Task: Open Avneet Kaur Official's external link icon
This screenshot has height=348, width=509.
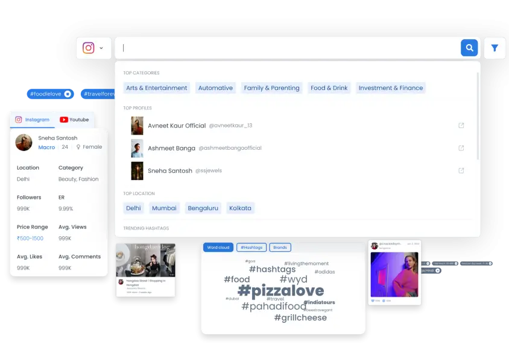Action: [461, 126]
